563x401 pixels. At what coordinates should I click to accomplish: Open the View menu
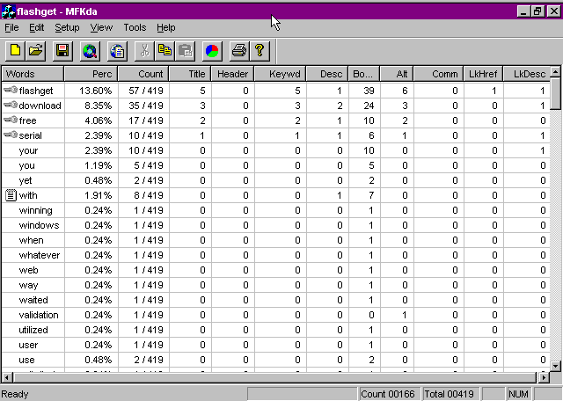[101, 27]
